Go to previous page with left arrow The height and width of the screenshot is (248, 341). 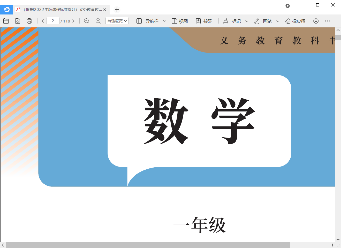(42, 21)
